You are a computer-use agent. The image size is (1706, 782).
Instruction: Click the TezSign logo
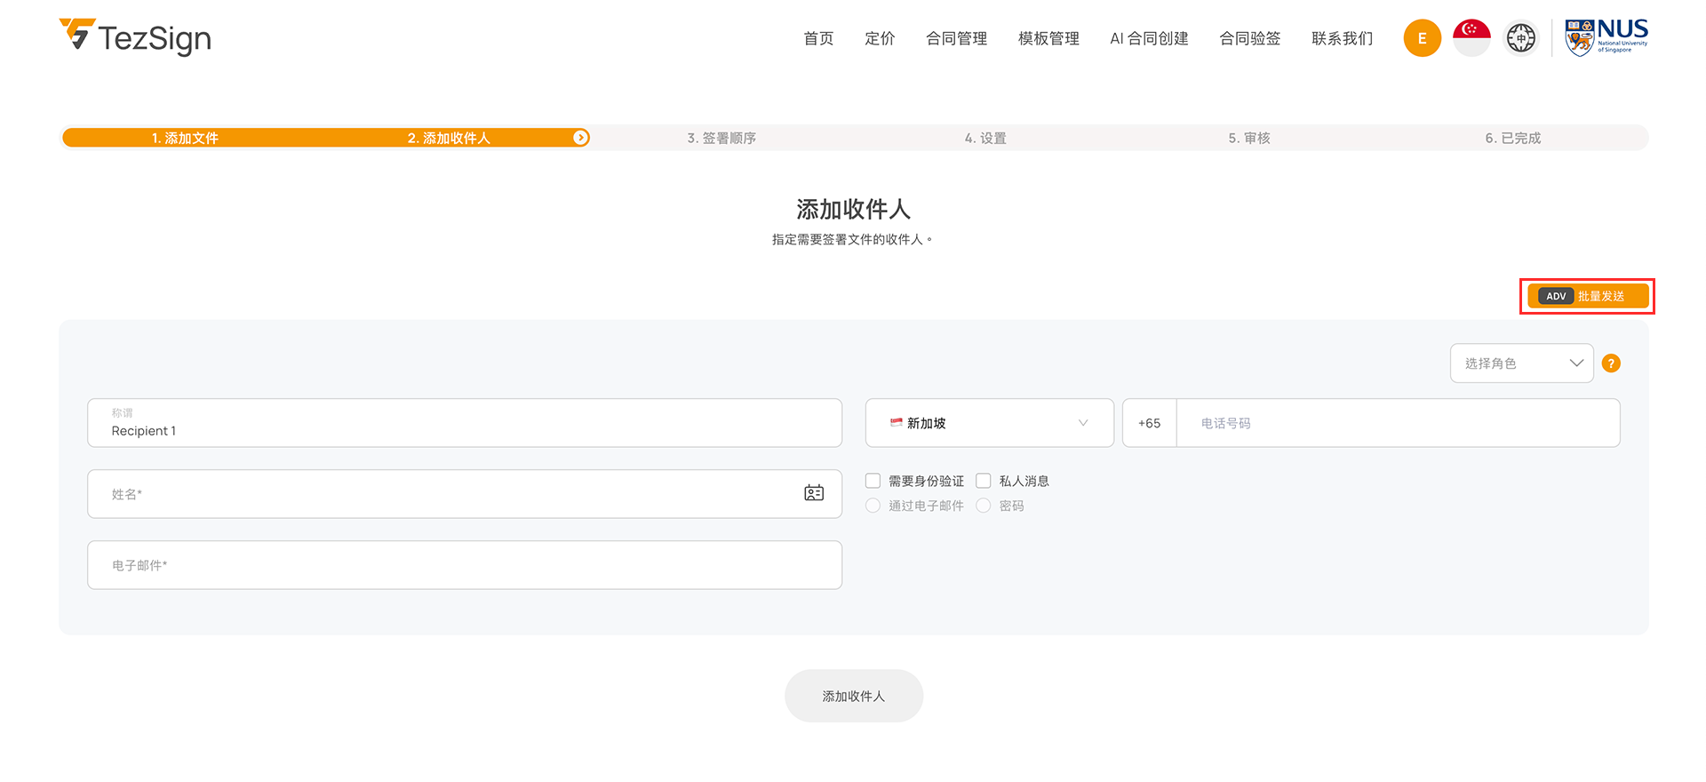tap(135, 37)
